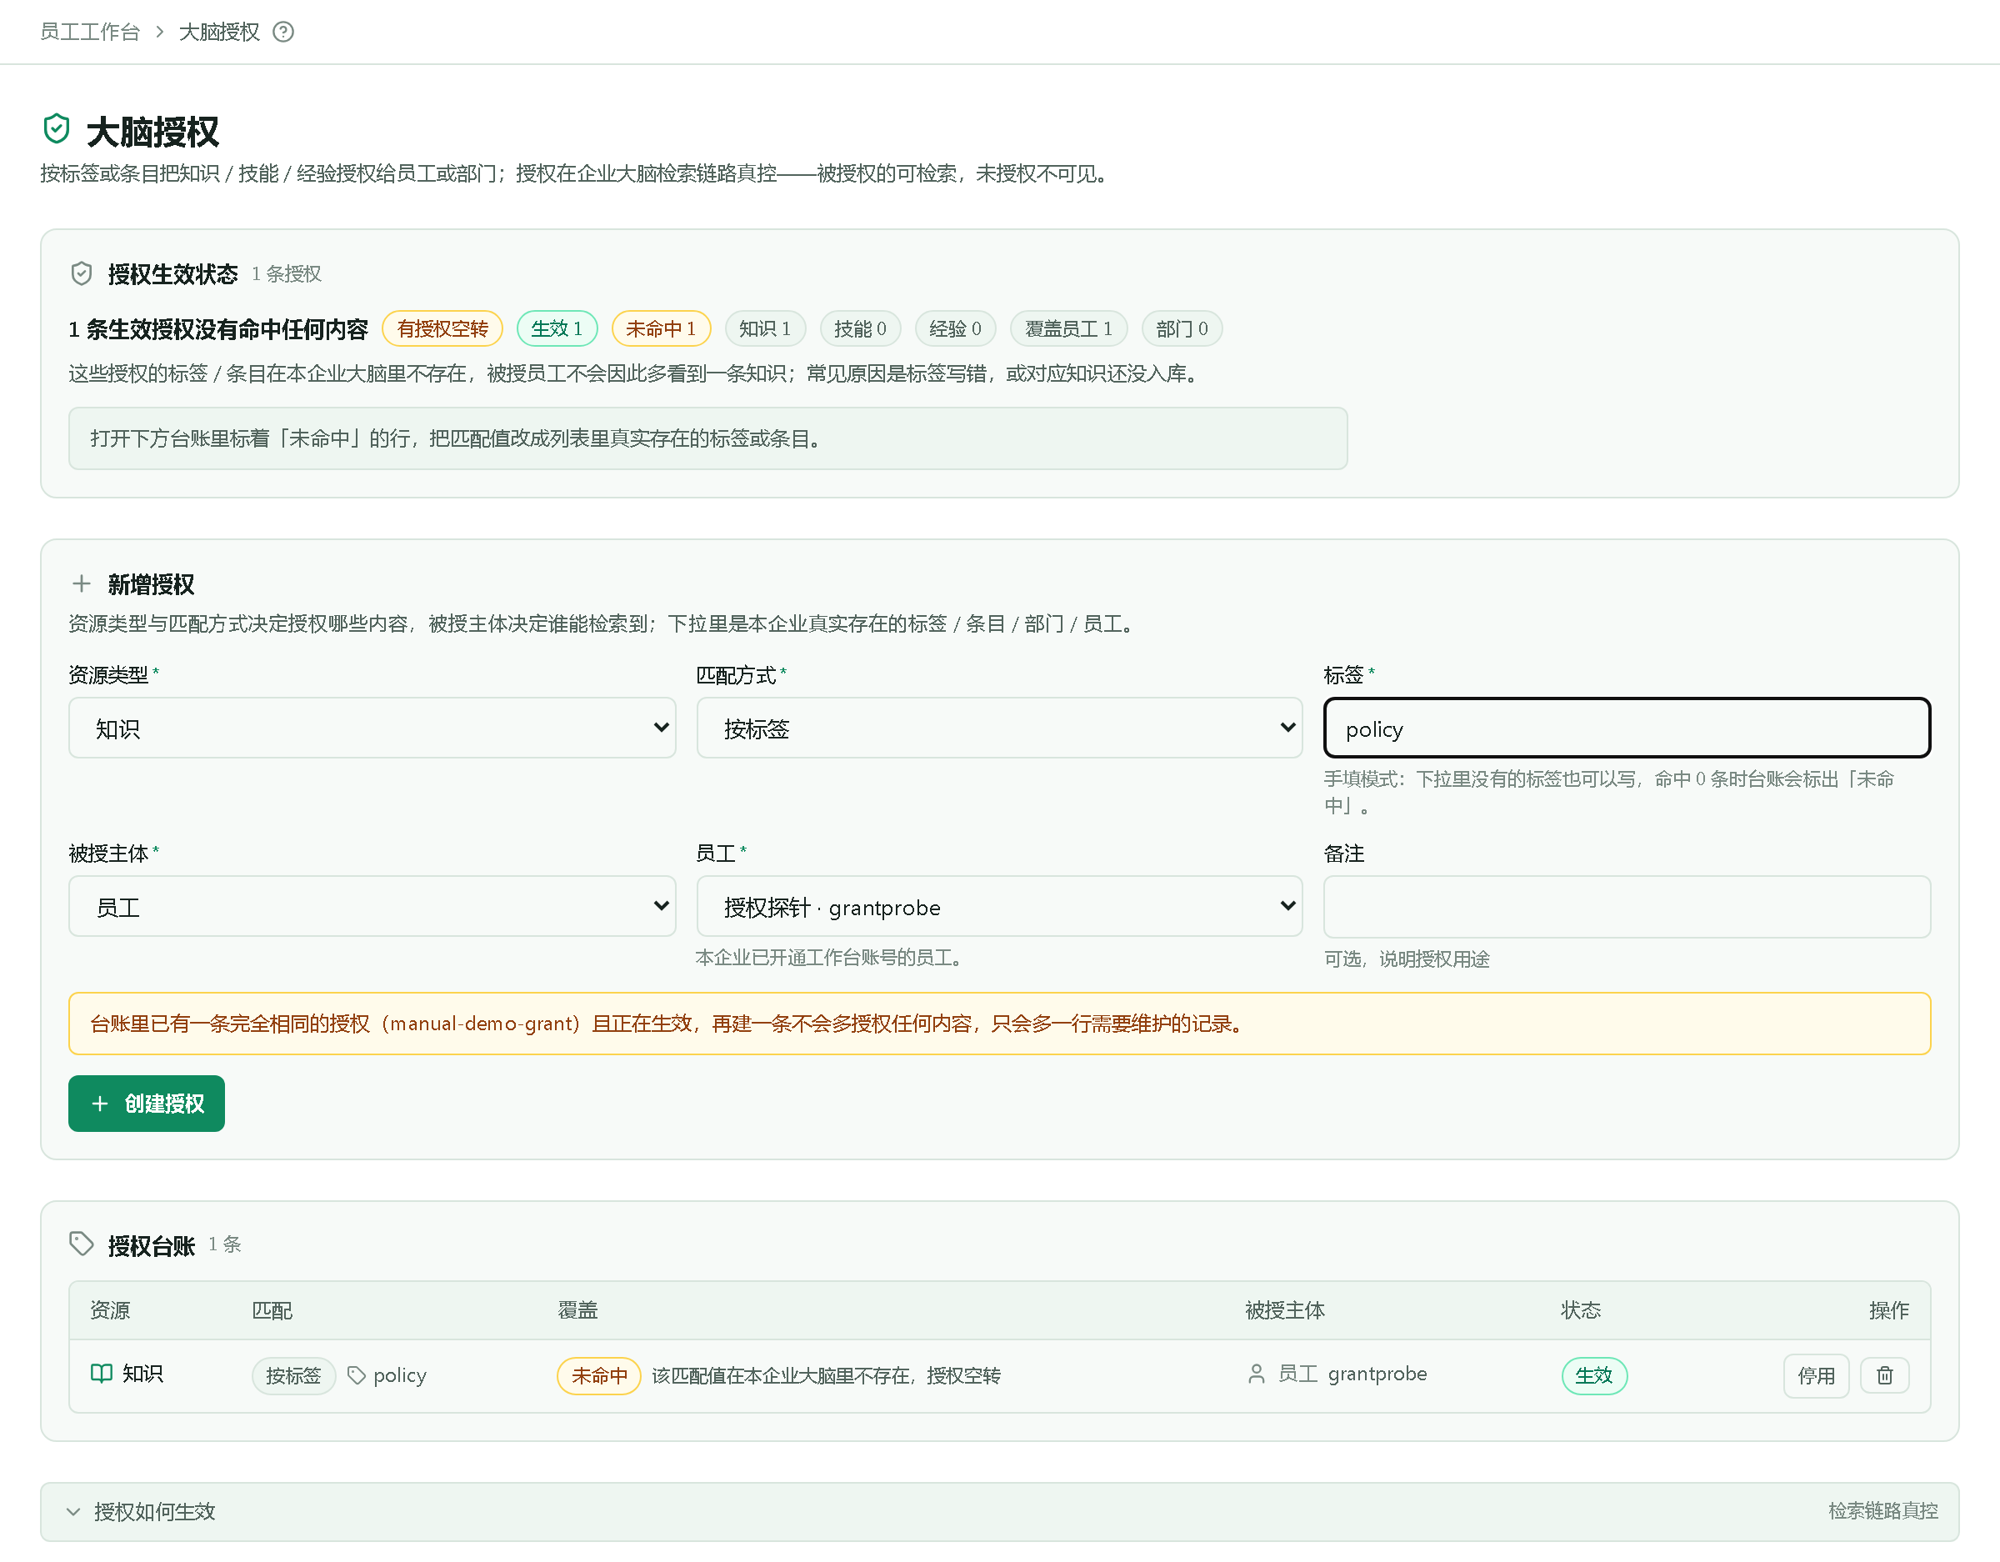Screen dimensions: 2000x1562
Task: Click the 大脑授权 breadcrumb item
Action: (219, 32)
